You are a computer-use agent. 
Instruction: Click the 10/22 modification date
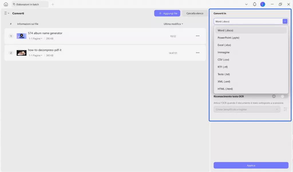173,36
